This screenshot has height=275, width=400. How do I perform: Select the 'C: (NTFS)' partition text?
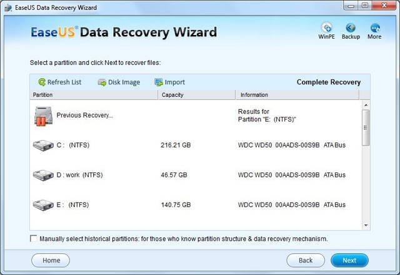pos(73,145)
